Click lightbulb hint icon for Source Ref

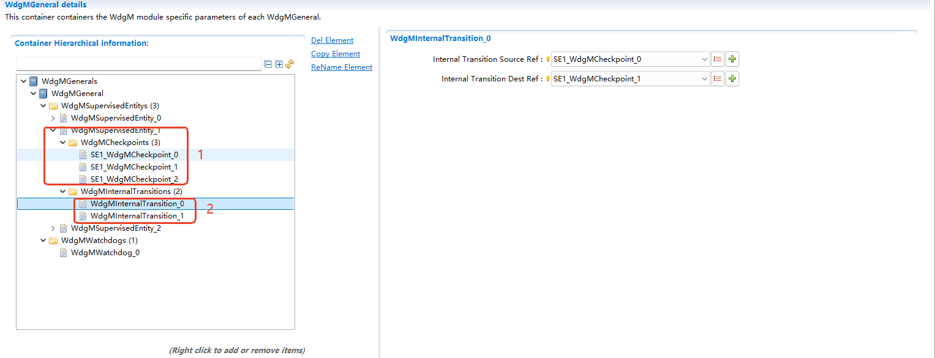pyautogui.click(x=548, y=60)
